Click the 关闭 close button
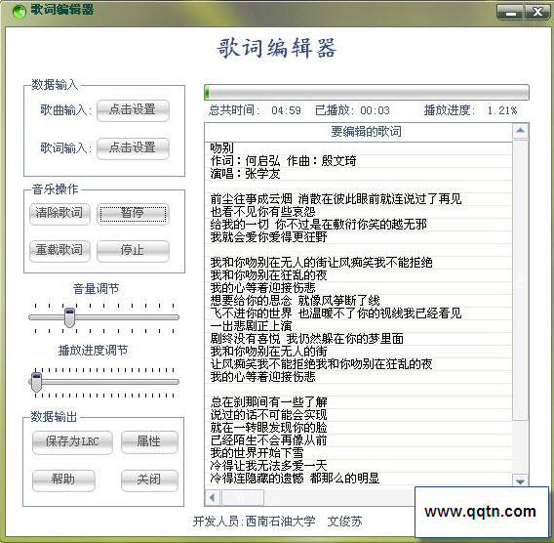The width and height of the screenshot is (554, 543). [149, 480]
